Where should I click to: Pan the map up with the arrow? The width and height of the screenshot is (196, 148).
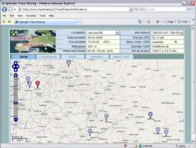pos(16,63)
